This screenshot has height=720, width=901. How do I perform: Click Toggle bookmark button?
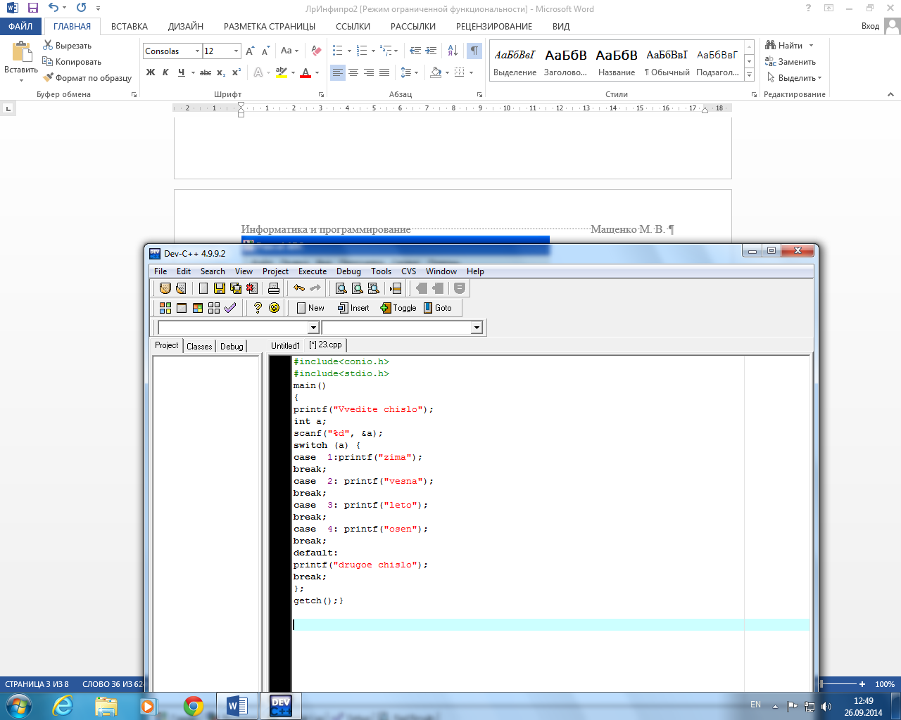pos(398,308)
